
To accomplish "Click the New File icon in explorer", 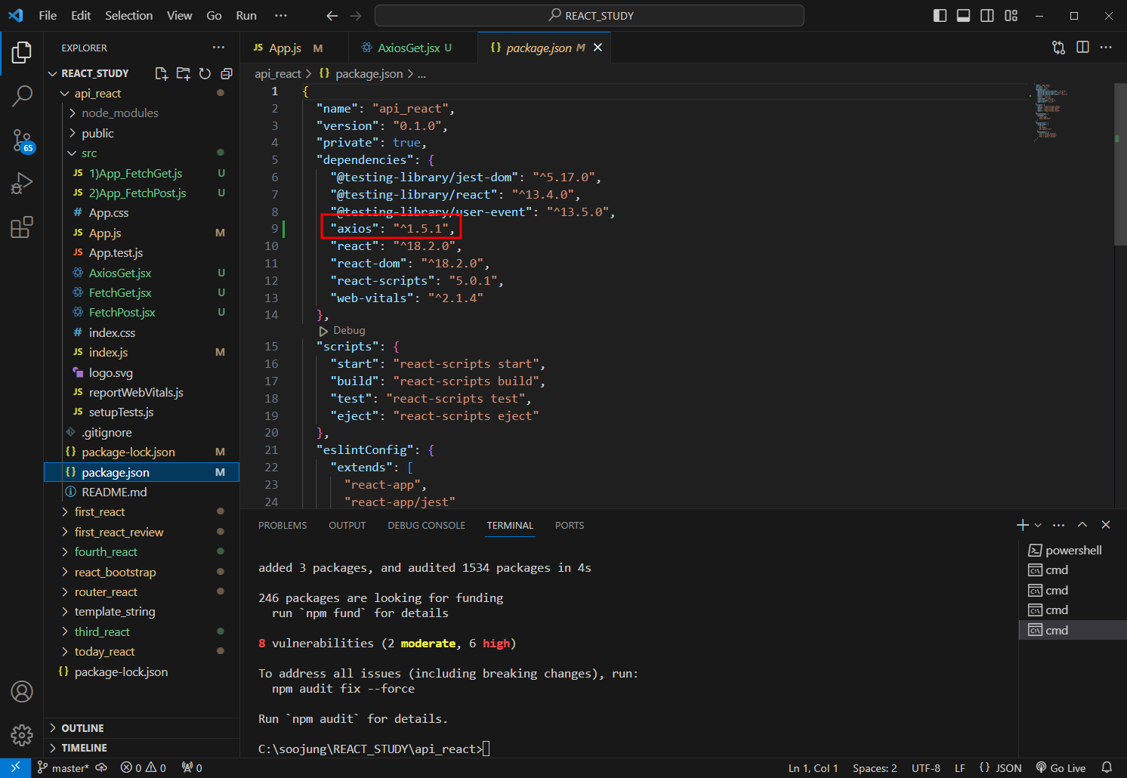I will click(x=161, y=73).
